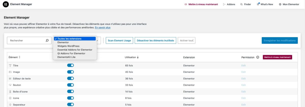
Task: Open Finder in top bar
Action: pyautogui.click(x=248, y=4)
